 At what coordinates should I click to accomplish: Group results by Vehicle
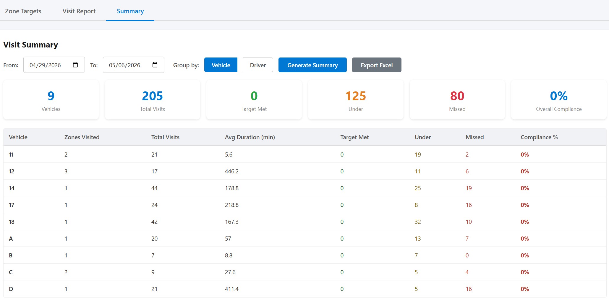coord(221,65)
